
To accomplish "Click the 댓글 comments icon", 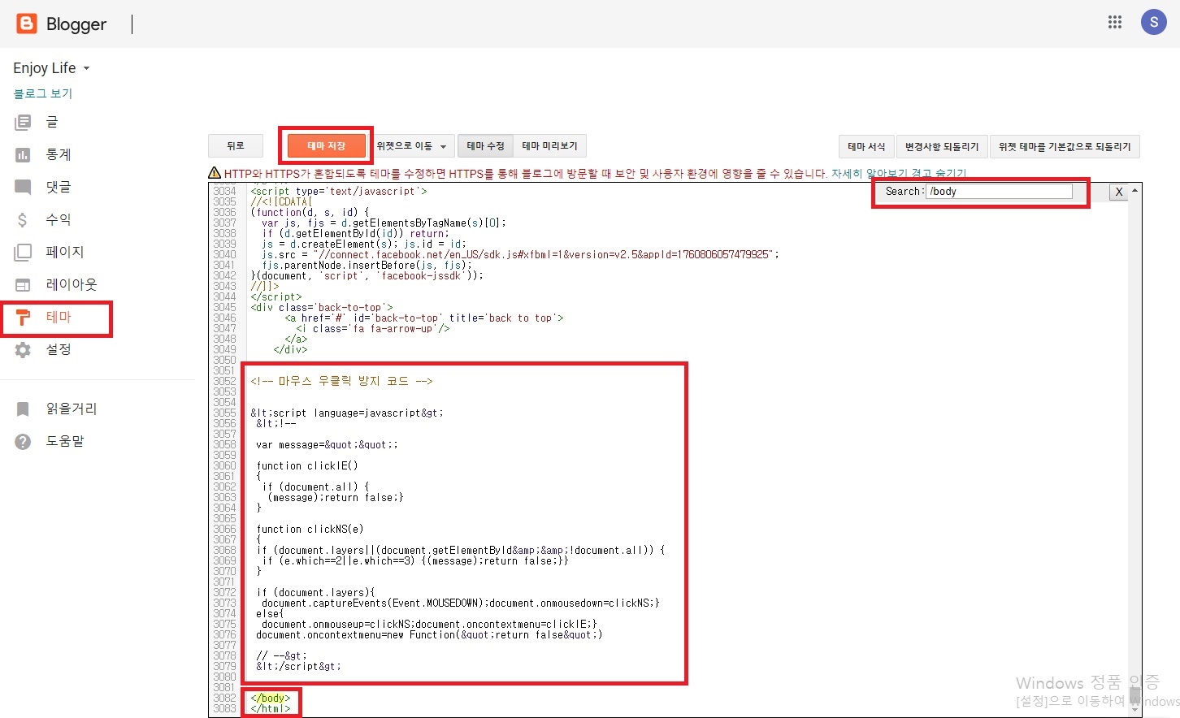I will [23, 187].
